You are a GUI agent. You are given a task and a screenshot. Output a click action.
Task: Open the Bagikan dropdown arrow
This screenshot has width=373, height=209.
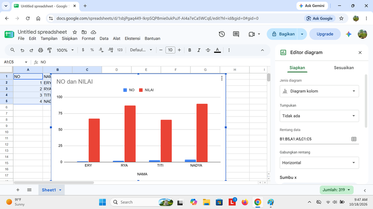[302, 34]
